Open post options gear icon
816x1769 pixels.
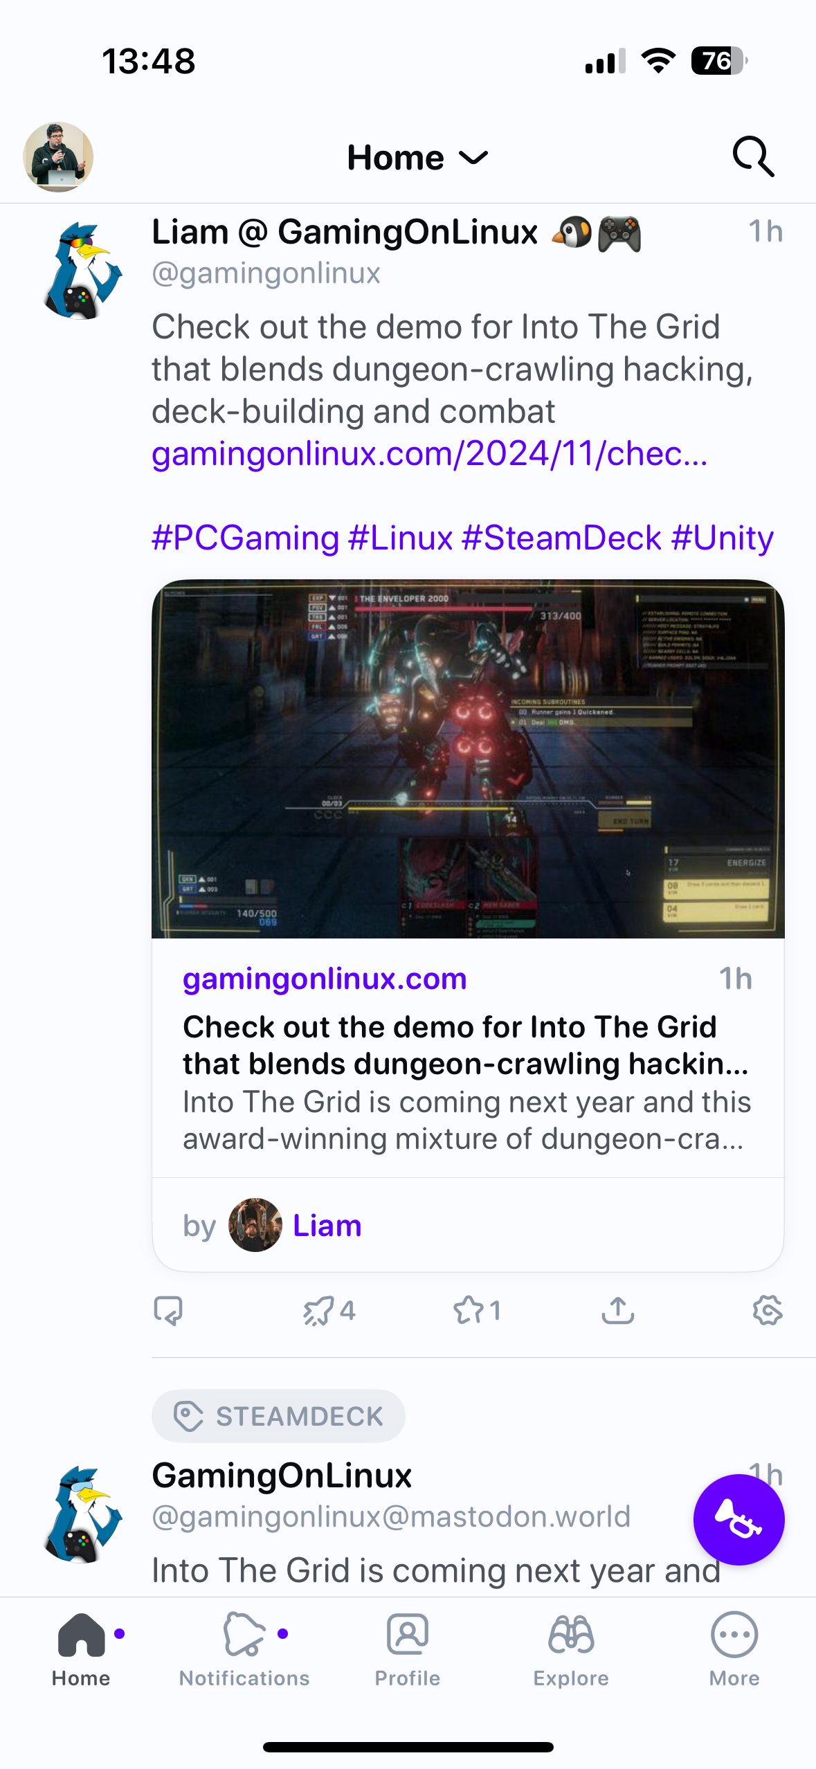pos(768,1310)
